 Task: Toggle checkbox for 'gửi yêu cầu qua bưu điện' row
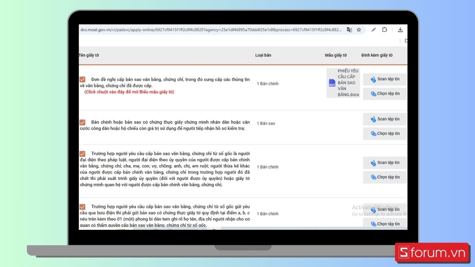[x=82, y=207]
